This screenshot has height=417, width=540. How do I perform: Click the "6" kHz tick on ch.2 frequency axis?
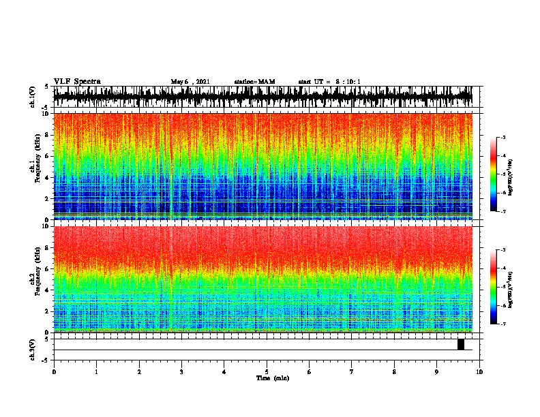48,269
